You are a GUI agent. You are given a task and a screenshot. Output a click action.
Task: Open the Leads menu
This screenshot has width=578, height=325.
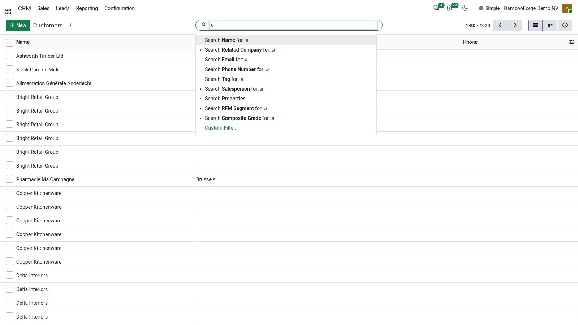click(62, 8)
